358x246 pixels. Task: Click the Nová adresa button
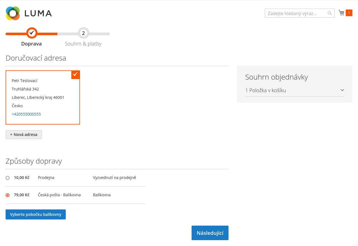[24, 135]
